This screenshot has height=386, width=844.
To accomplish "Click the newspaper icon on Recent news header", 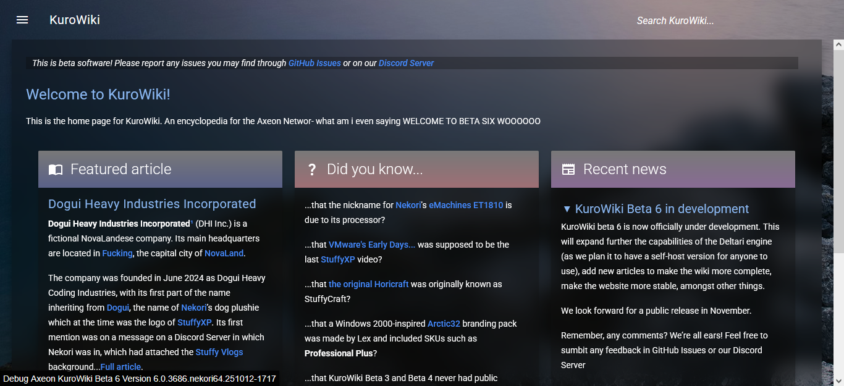I will coord(568,169).
